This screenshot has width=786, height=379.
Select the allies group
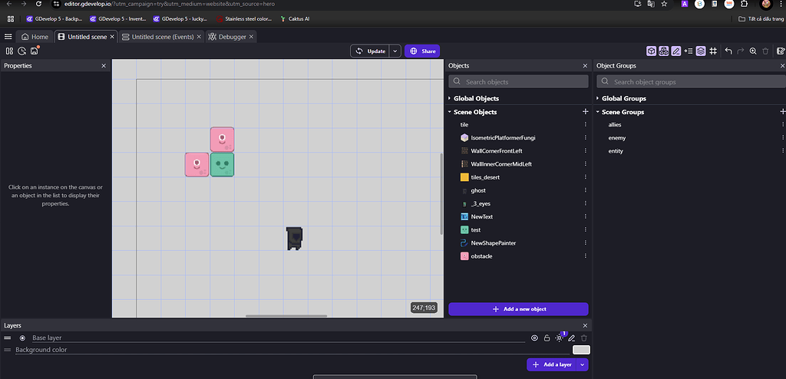coord(615,124)
